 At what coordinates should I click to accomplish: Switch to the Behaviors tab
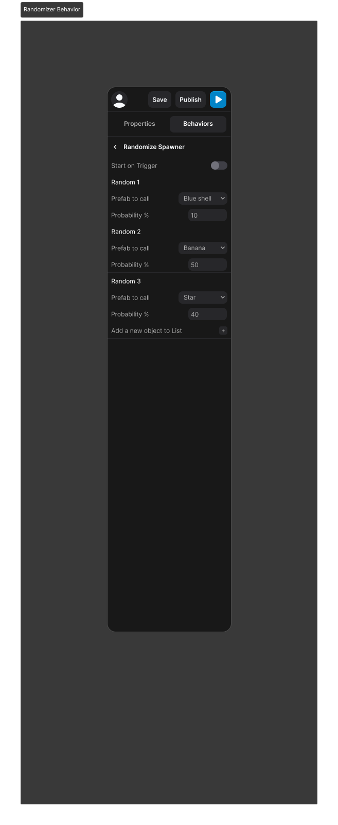(198, 124)
